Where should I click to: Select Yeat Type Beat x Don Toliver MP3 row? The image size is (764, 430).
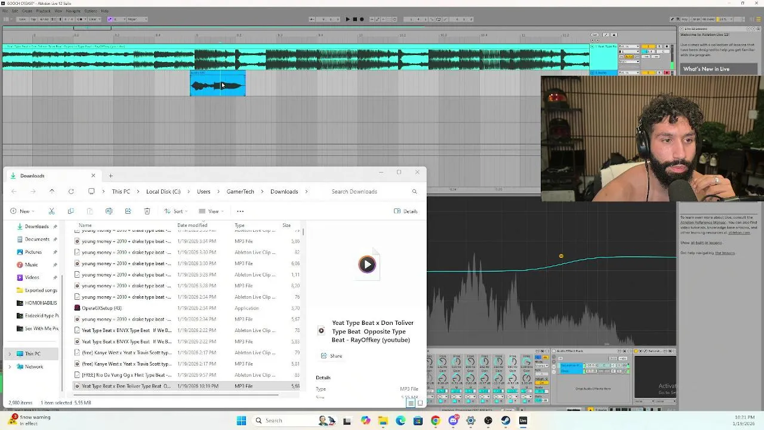point(187,386)
